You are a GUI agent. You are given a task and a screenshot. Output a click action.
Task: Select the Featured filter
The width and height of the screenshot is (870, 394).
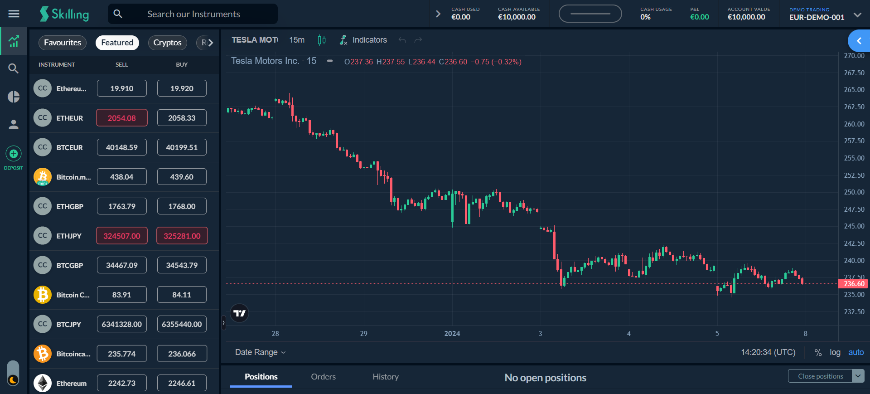[x=117, y=43]
